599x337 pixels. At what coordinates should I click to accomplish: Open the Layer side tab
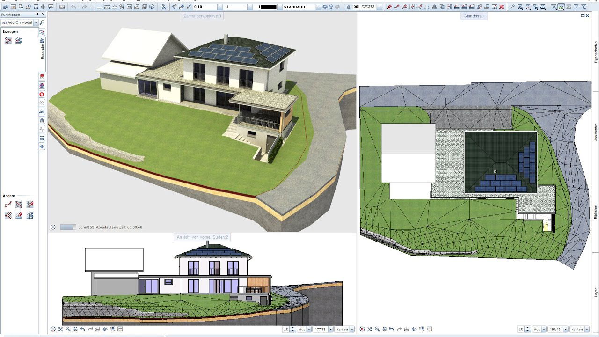596,292
